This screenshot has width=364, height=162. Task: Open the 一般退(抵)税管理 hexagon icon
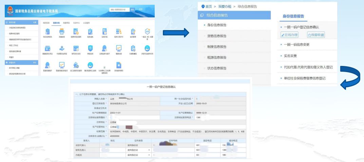(x=147, y=31)
